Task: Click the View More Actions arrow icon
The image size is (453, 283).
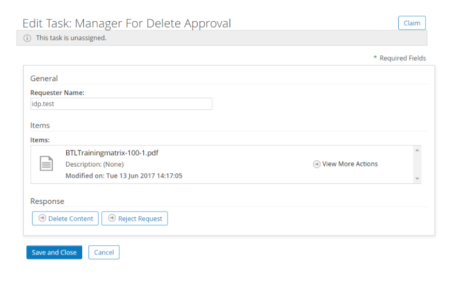Action: pos(316,164)
